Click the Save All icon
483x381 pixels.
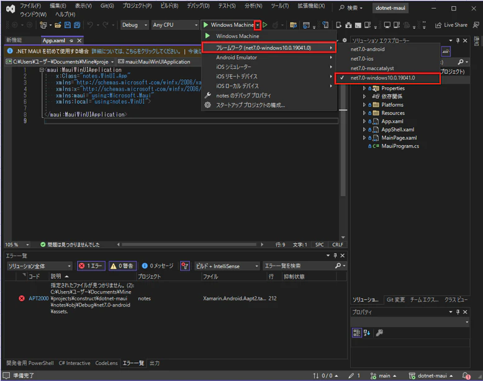[x=77, y=25]
